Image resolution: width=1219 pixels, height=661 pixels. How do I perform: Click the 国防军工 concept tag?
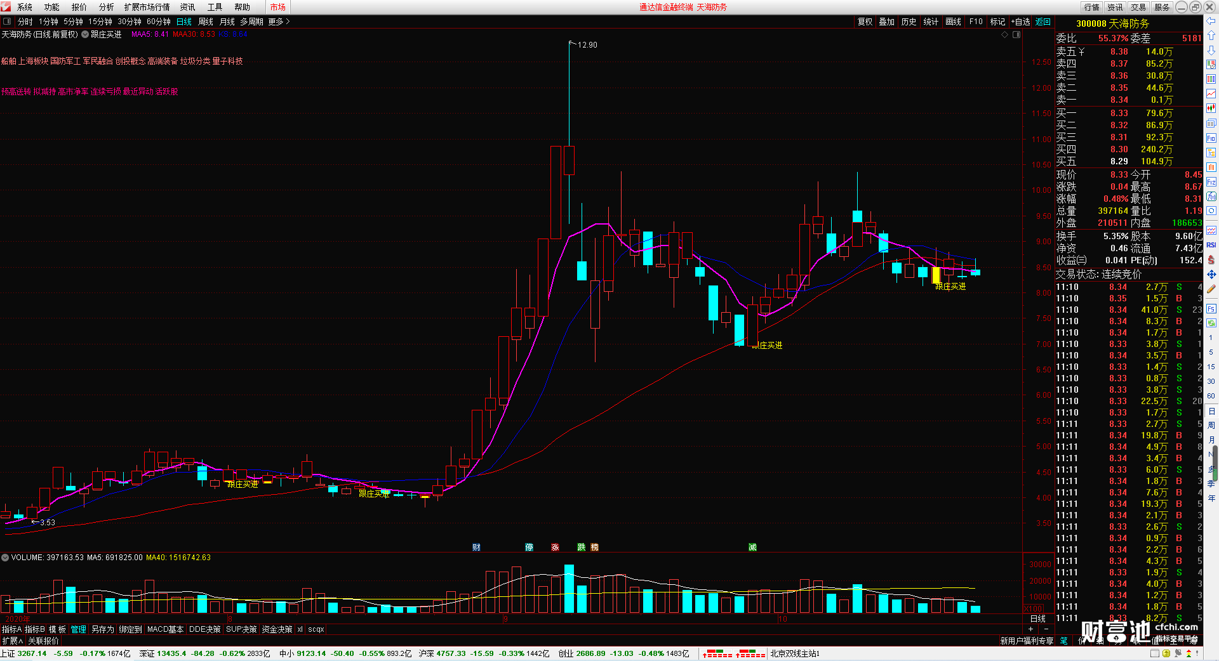point(65,61)
